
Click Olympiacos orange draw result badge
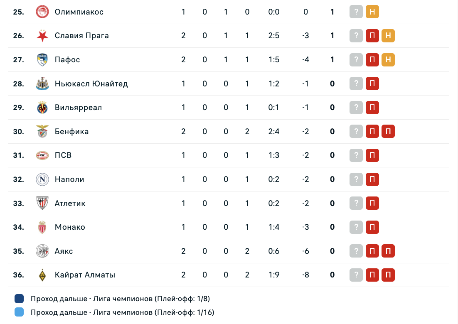(x=372, y=12)
